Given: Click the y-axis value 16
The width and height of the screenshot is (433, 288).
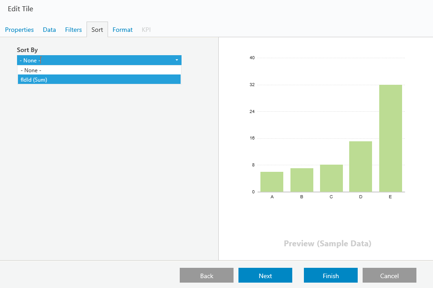Looking at the screenshot, I should tap(252, 138).
